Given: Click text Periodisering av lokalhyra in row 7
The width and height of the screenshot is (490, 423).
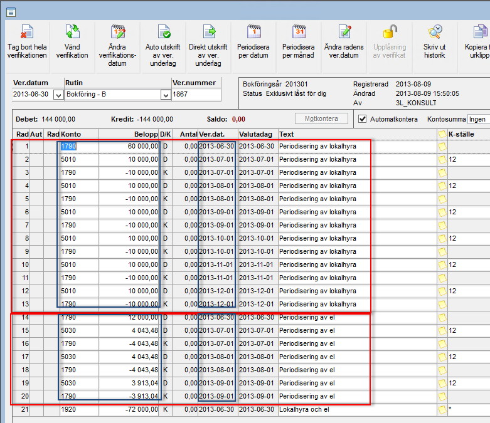Looking at the screenshot, I should click(317, 226).
